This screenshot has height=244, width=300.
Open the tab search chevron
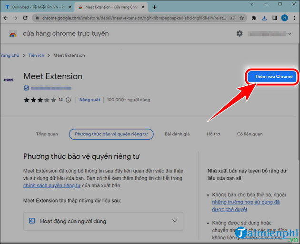(x=252, y=4)
